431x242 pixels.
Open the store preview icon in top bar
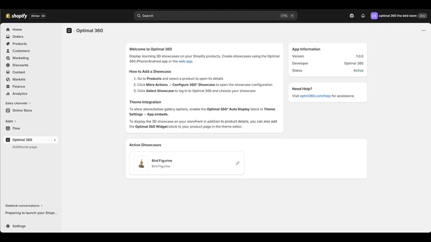[x=352, y=16]
